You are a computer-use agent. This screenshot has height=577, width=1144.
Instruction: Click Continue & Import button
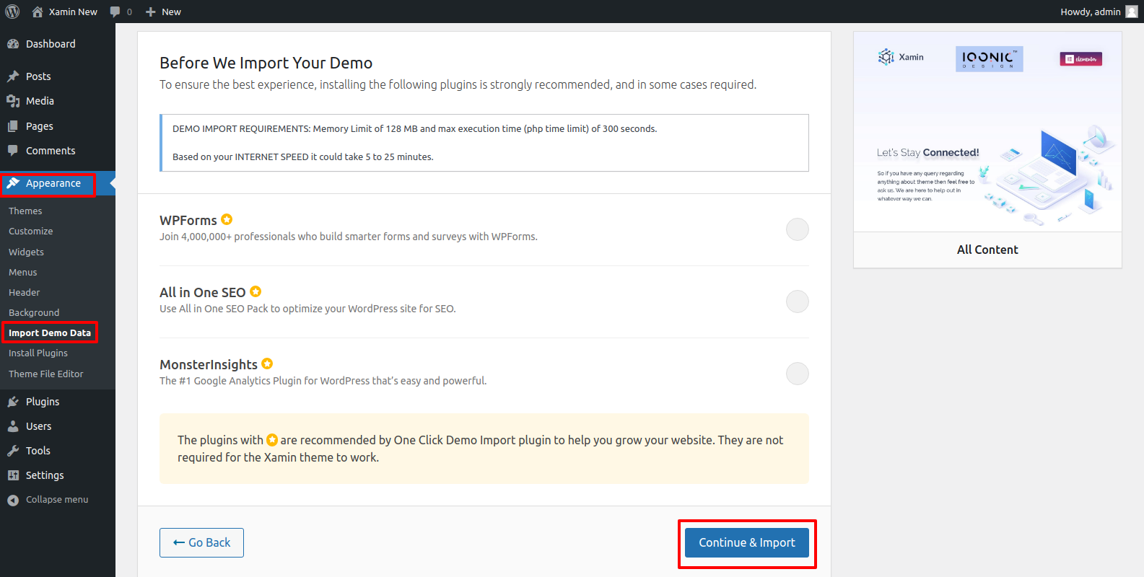point(747,542)
